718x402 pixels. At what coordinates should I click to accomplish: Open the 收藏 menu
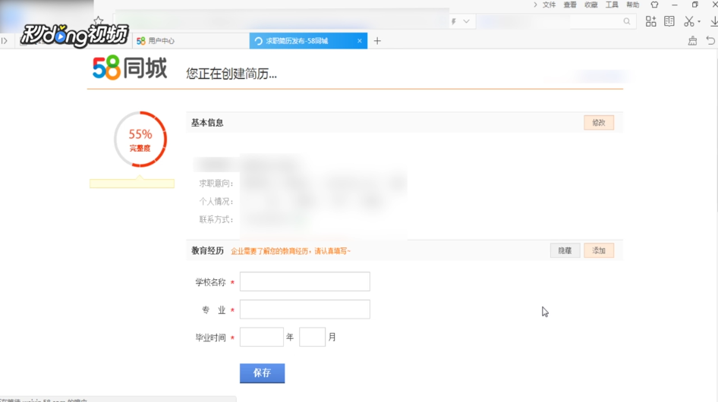click(591, 5)
